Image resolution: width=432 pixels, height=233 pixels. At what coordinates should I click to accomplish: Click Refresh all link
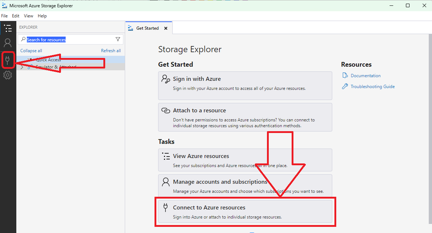pyautogui.click(x=111, y=51)
